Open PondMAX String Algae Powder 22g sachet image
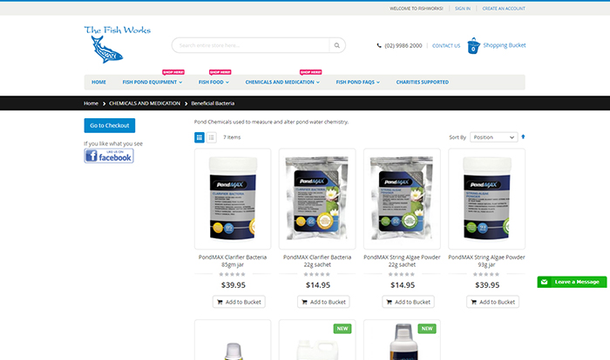The width and height of the screenshot is (610, 360). [402, 199]
